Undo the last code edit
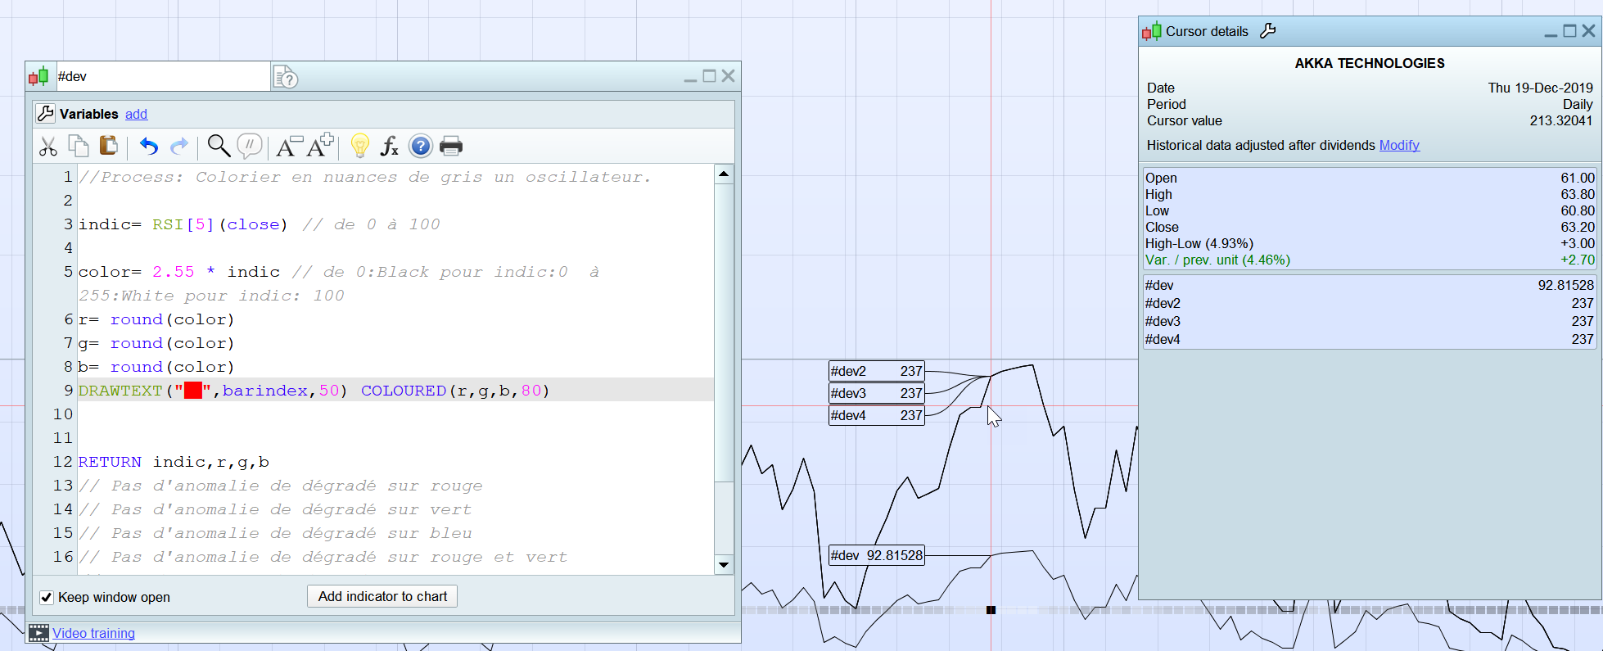The image size is (1603, 651). tap(148, 147)
